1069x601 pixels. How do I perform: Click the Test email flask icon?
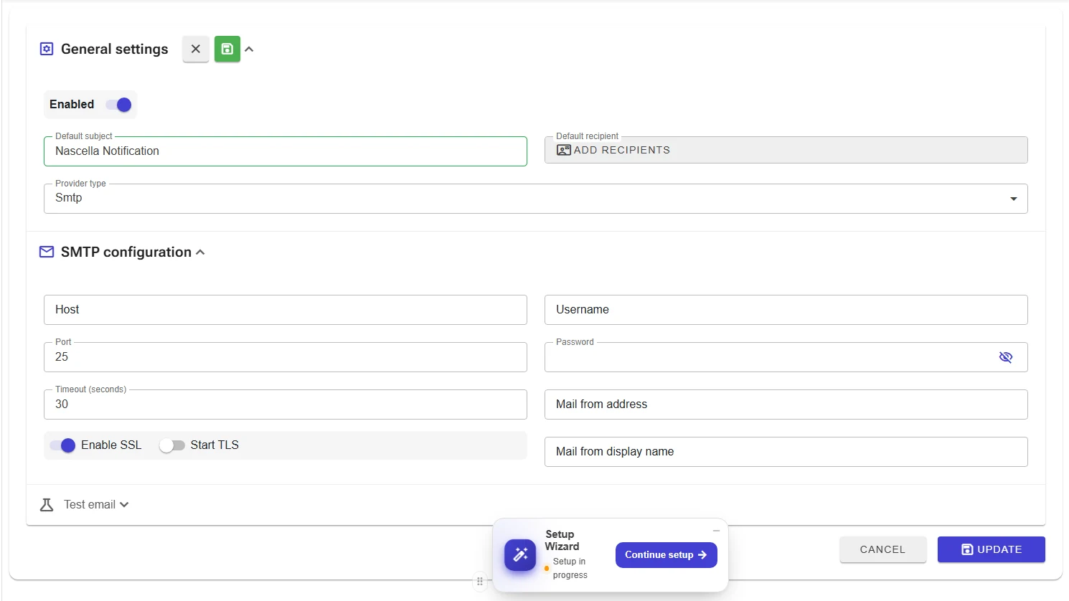[x=47, y=505]
